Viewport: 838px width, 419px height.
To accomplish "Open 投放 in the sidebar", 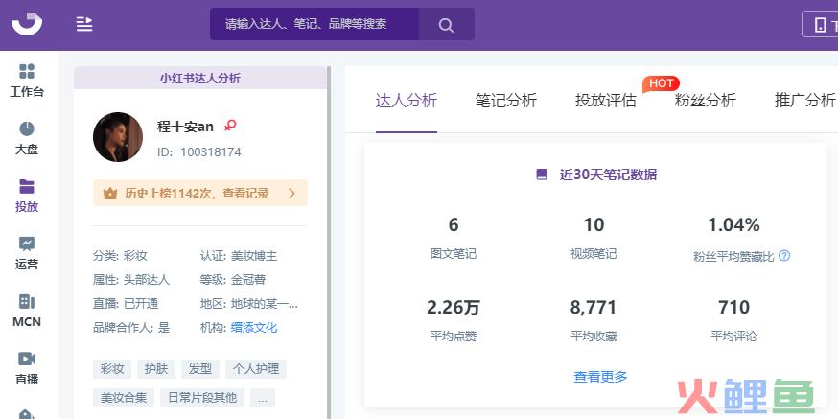I will (x=27, y=196).
